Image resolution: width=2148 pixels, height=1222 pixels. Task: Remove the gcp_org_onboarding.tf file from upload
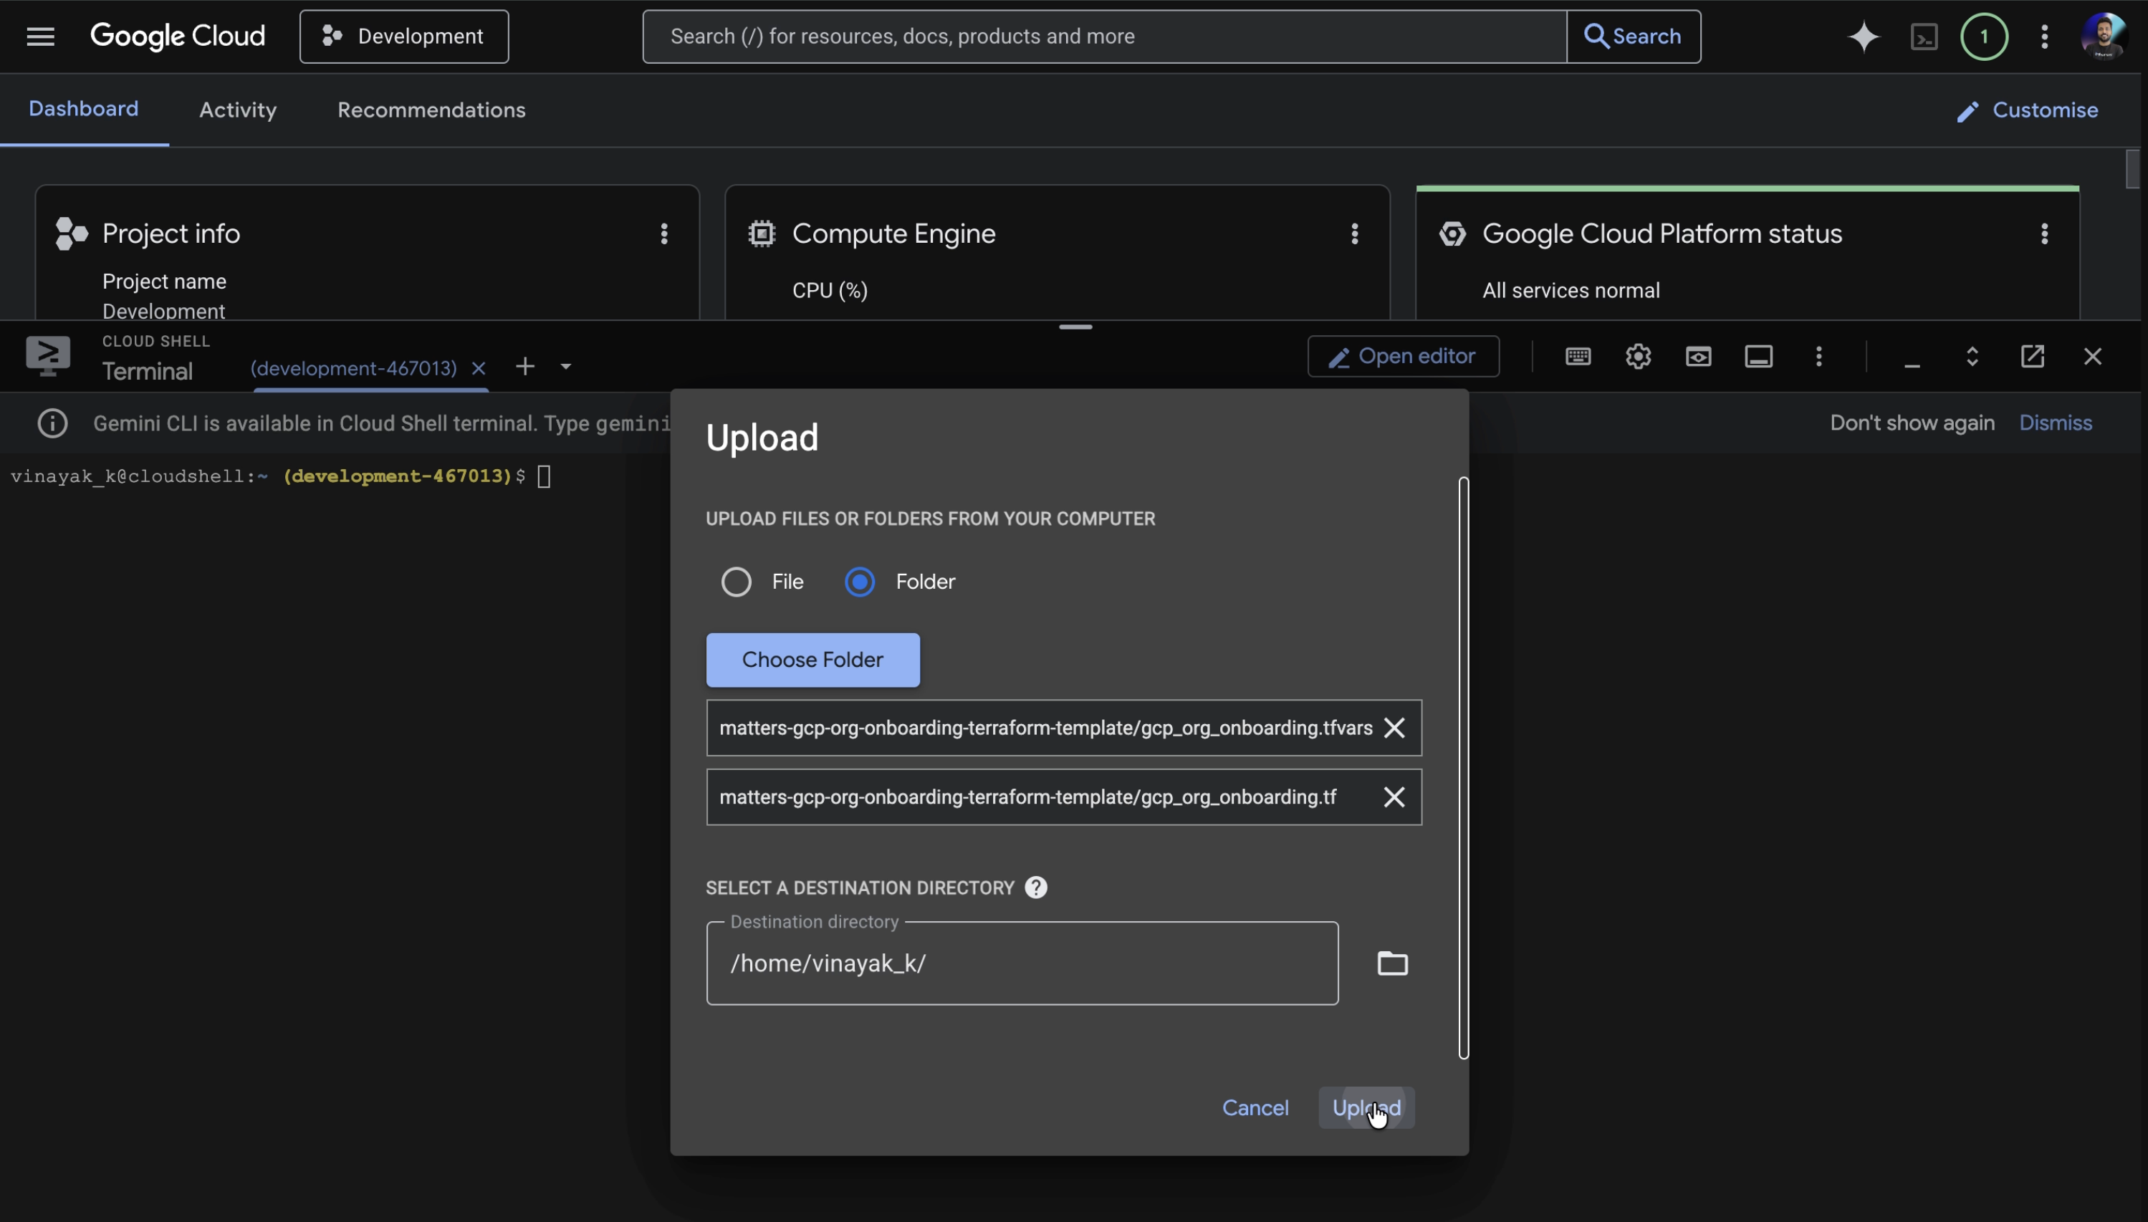[x=1394, y=797]
